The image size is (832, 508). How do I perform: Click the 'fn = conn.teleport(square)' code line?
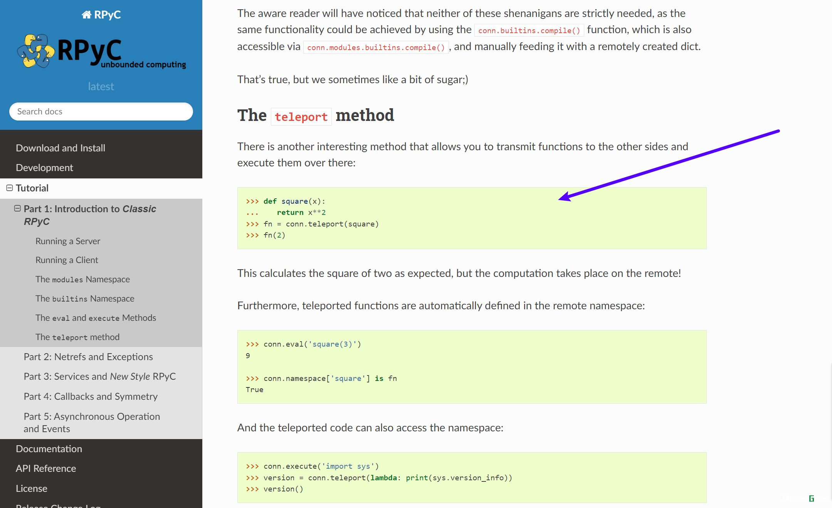coord(313,224)
